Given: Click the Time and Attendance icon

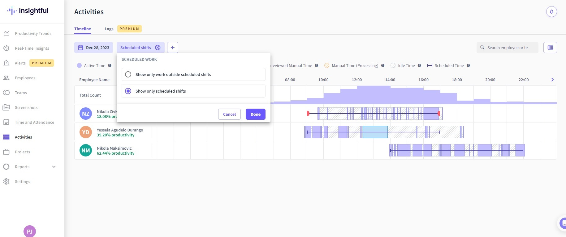Looking at the screenshot, I should [6, 122].
